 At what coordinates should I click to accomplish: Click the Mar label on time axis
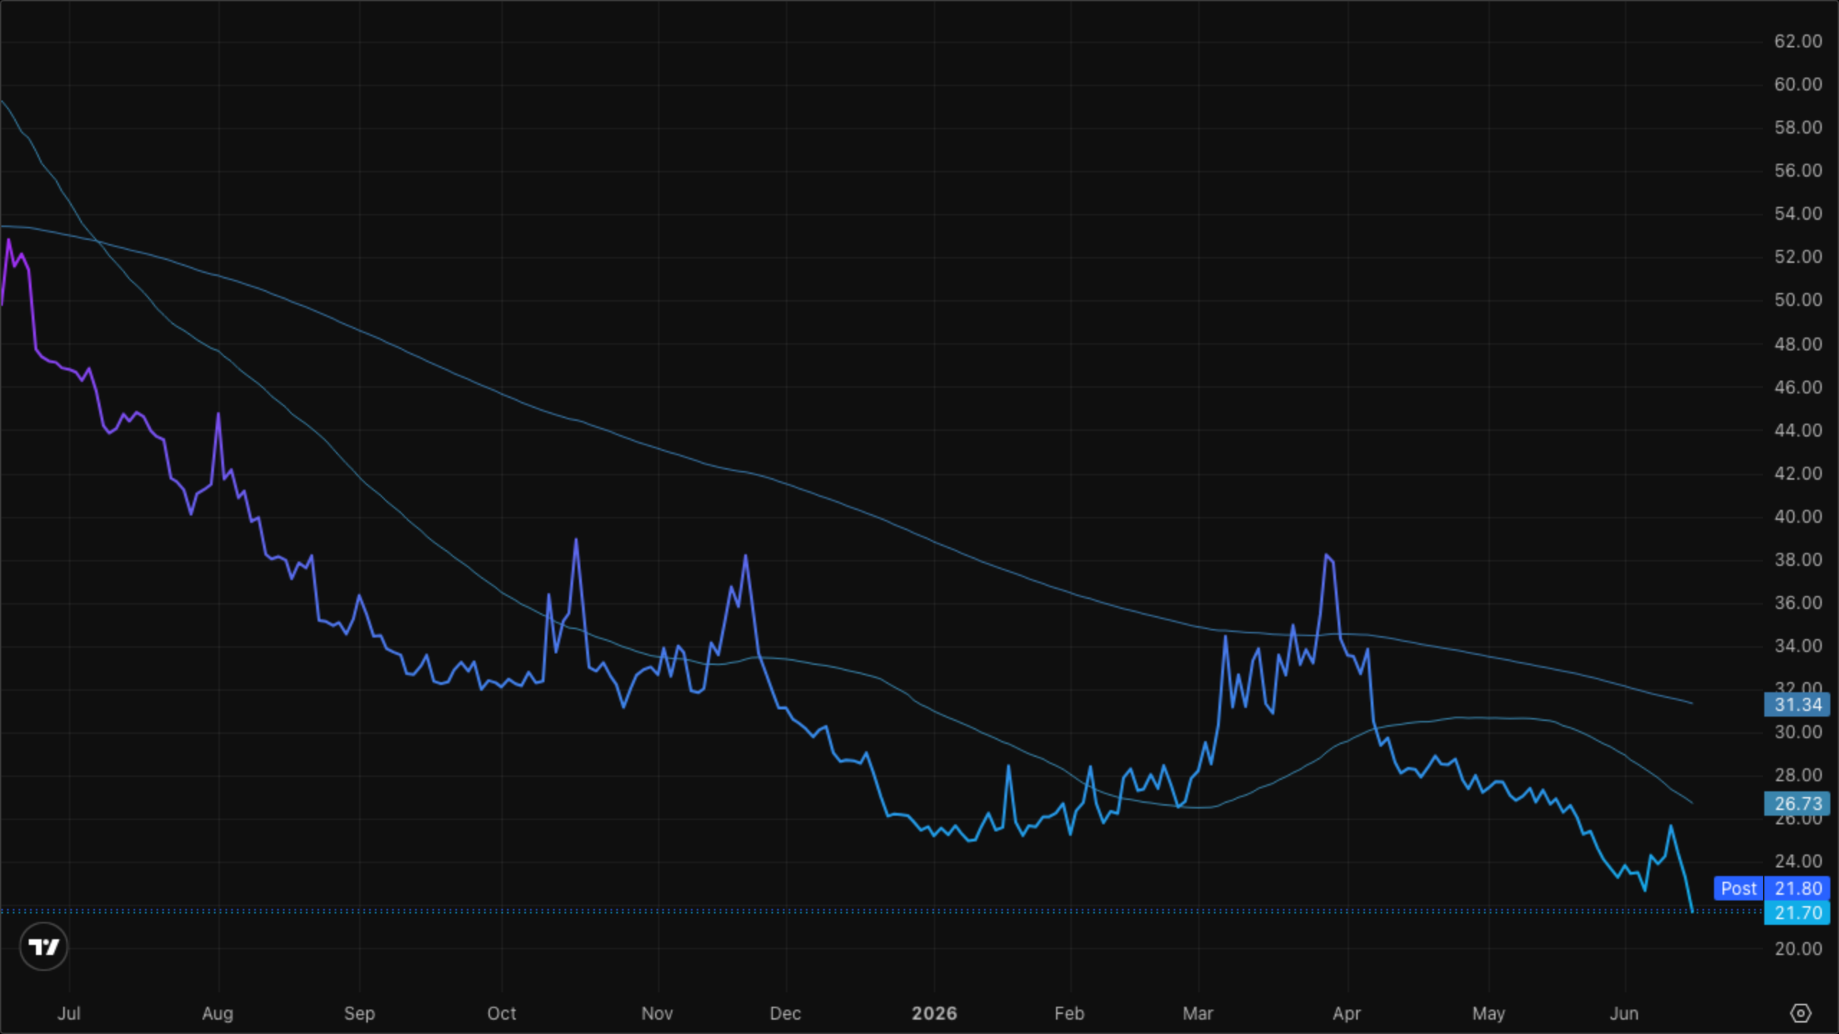[x=1198, y=1013]
